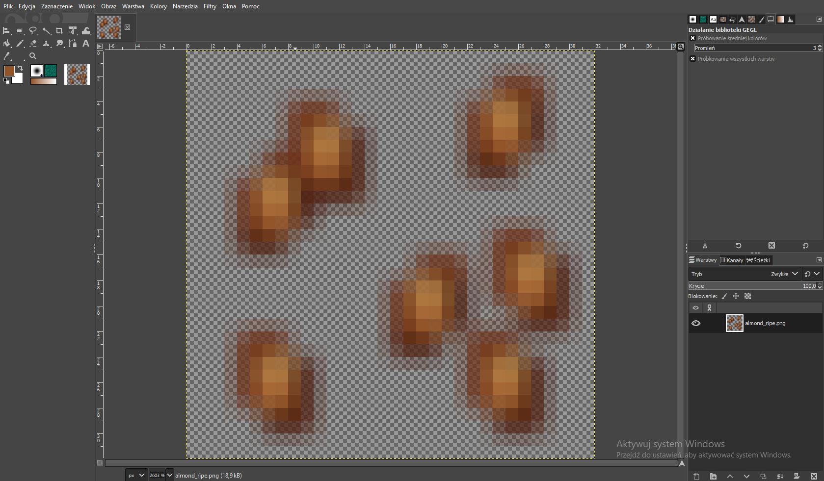The width and height of the screenshot is (824, 481).
Task: Toggle lock alpha channel for the layer
Action: pyautogui.click(x=747, y=296)
